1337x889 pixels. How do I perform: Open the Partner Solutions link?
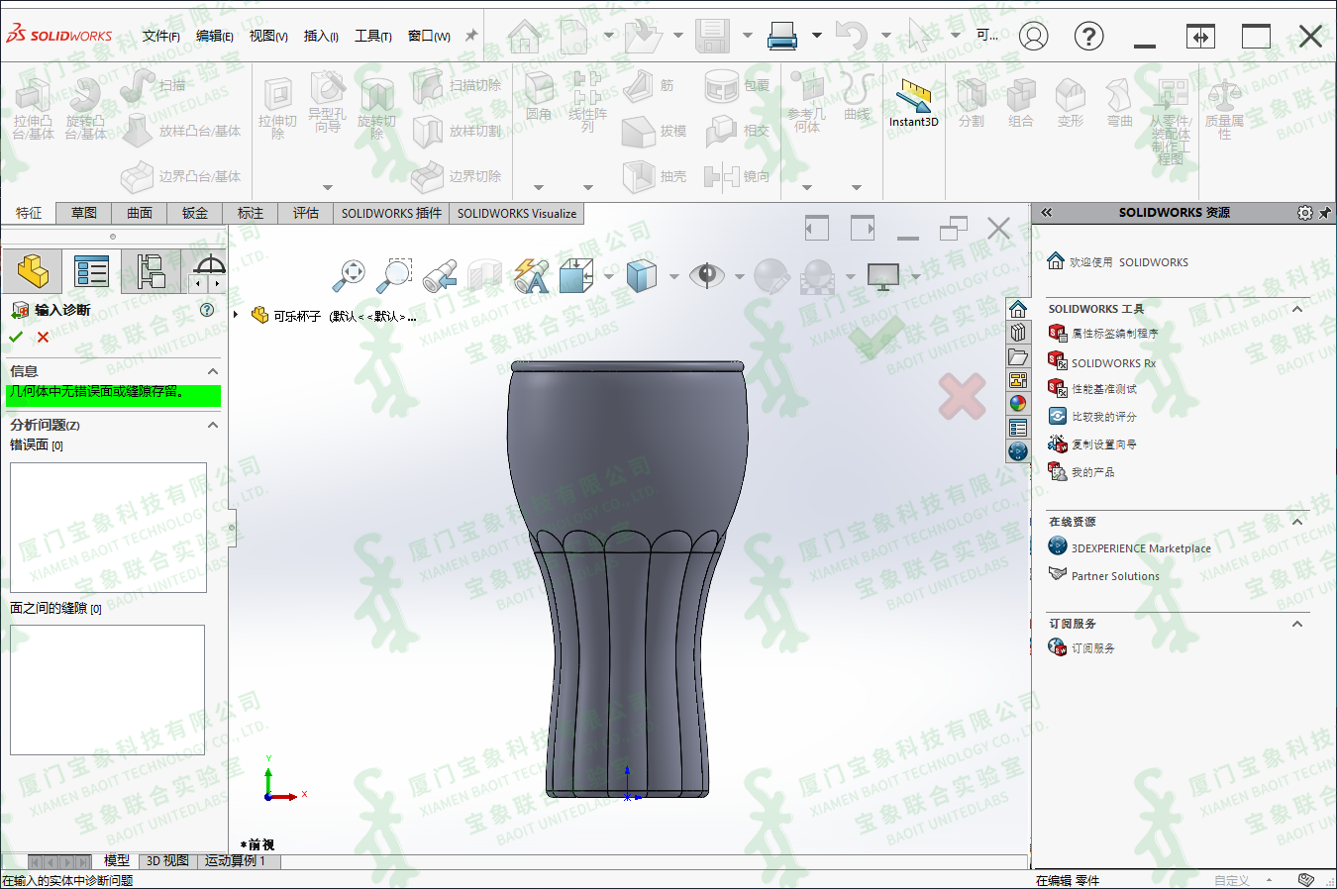pyautogui.click(x=1115, y=576)
